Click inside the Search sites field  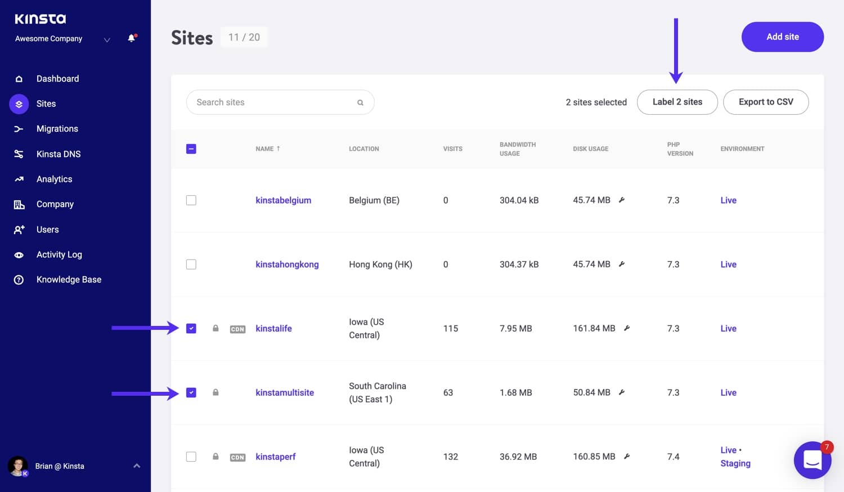(264, 102)
